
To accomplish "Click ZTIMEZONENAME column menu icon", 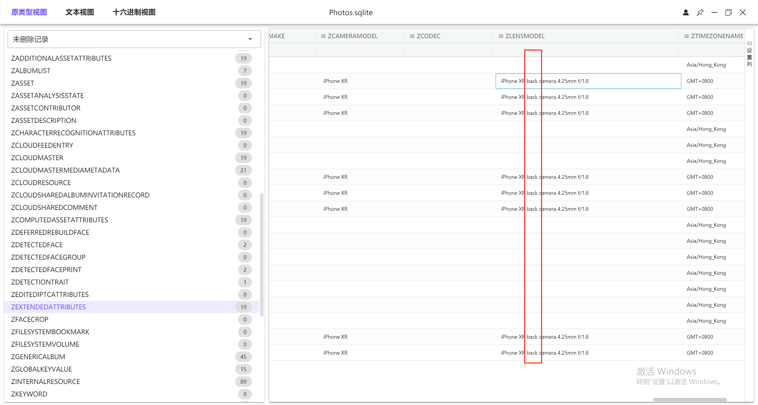I will click(687, 36).
